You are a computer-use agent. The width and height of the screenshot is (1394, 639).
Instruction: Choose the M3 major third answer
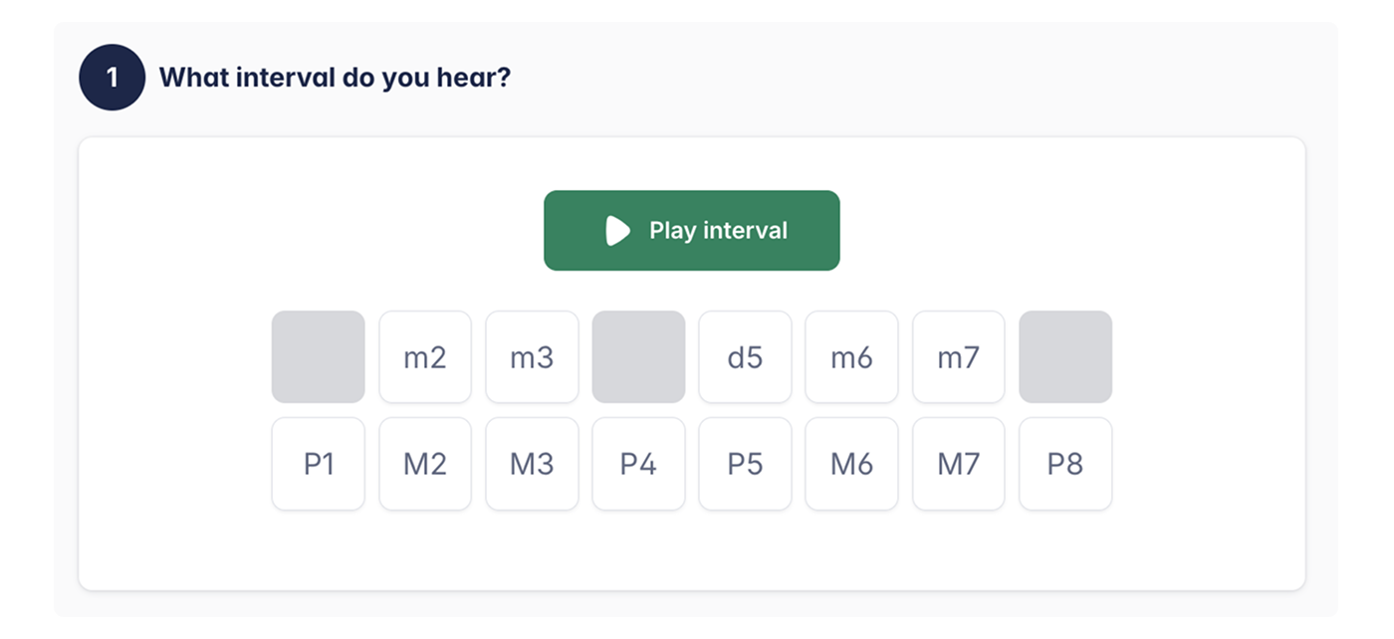532,464
